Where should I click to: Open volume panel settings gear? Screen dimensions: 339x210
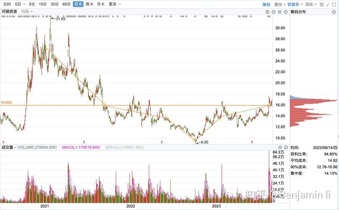(280, 147)
